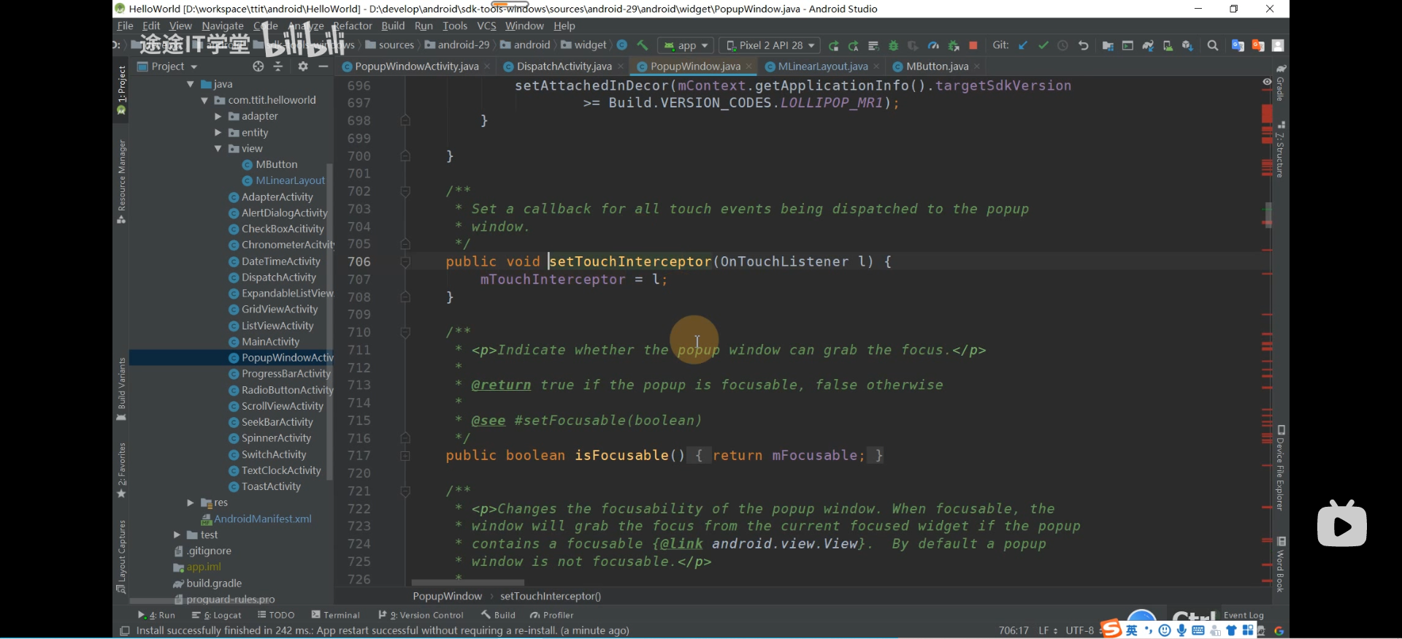The height and width of the screenshot is (639, 1402).
Task: Switch to DispatchActivity.java tab
Action: (x=564, y=66)
